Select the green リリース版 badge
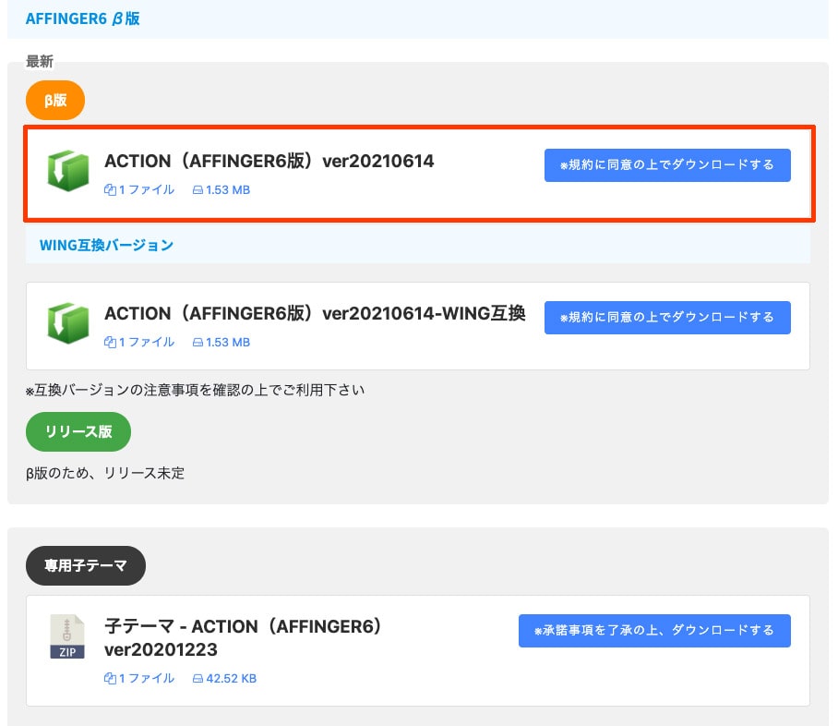This screenshot has height=726, width=838. 78,431
